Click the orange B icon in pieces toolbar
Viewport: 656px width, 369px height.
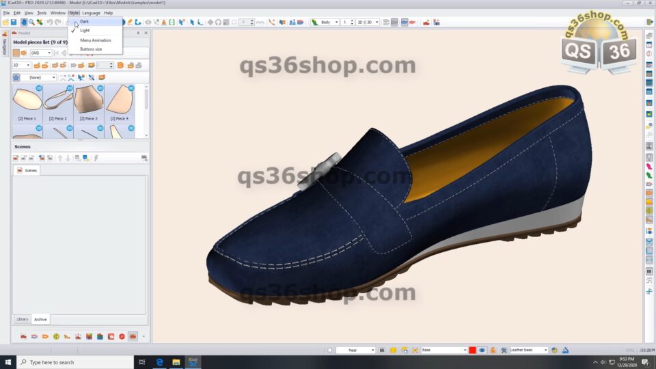pos(120,66)
